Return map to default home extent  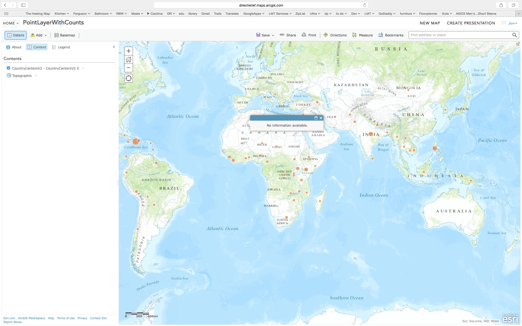[x=129, y=59]
